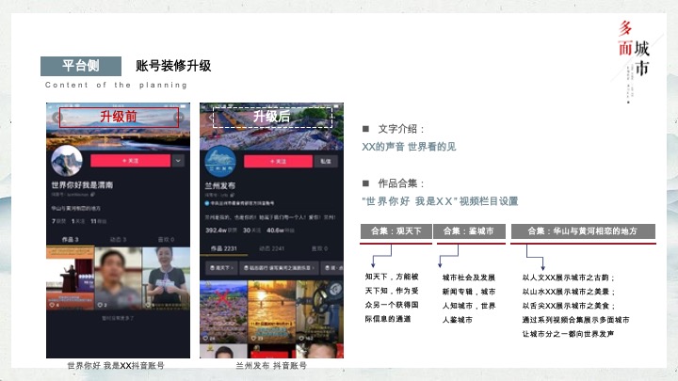Image resolution: width=678 pixels, height=381 pixels.
Task: Click the 账号装修升级 title text
Action: point(173,66)
